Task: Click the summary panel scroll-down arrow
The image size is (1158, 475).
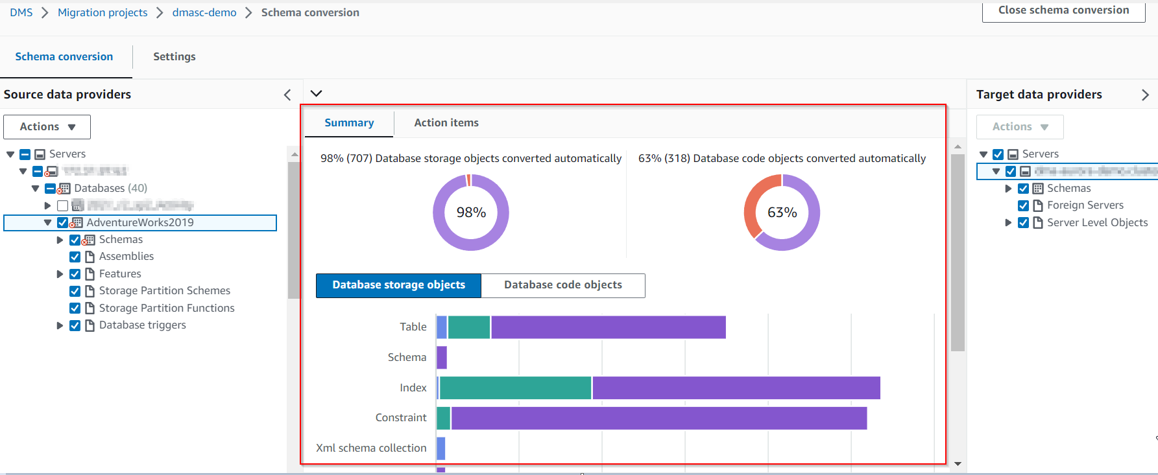Action: coord(958,464)
